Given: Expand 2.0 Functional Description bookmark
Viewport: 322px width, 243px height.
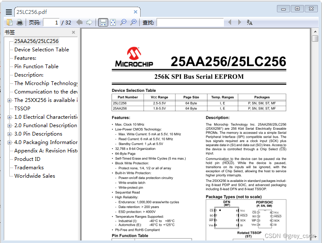Looking at the screenshot, I should [x=9, y=126].
